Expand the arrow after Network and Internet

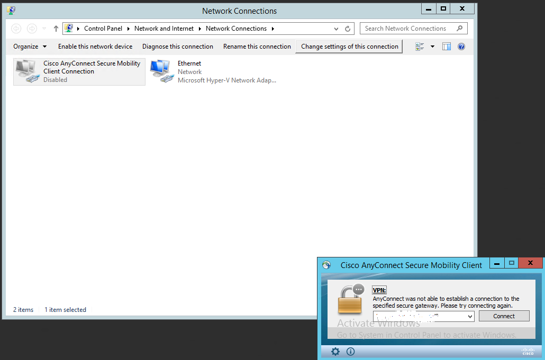point(200,29)
